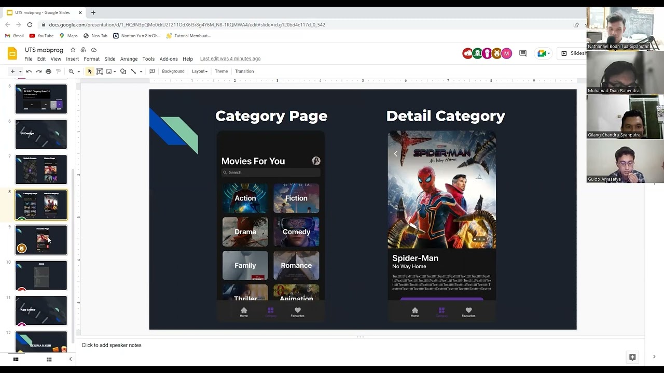
Task: Click to add speaker notes
Action: tap(111, 345)
